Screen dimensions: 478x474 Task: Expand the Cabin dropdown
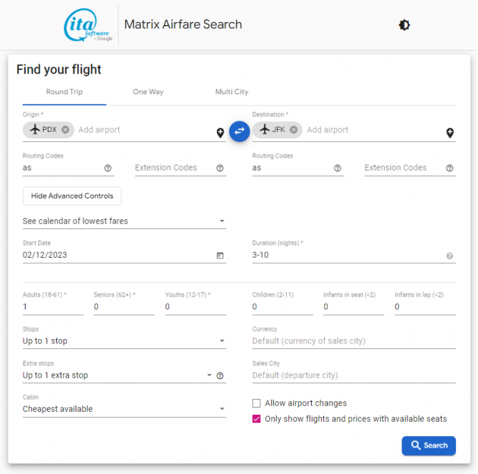pyautogui.click(x=124, y=409)
